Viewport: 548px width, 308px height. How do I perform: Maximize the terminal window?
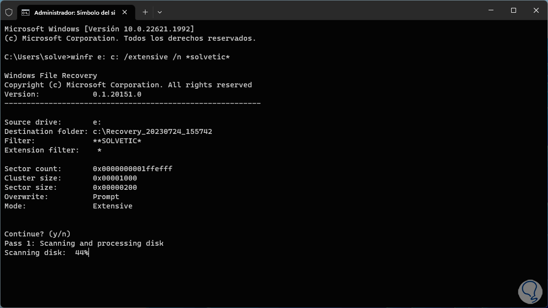click(513, 10)
